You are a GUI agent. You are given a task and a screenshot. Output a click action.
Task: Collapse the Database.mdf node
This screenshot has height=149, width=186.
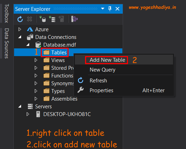point(28,45)
